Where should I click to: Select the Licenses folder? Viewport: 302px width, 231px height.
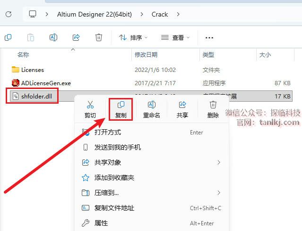click(33, 70)
